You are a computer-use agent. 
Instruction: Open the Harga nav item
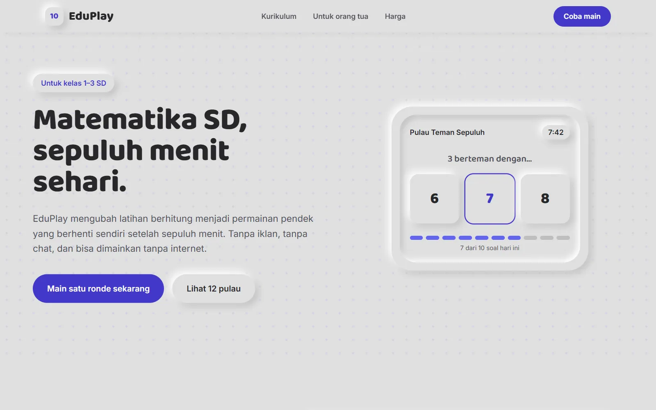tap(395, 16)
